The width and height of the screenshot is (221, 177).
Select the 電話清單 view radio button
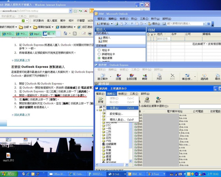(x=99, y=58)
